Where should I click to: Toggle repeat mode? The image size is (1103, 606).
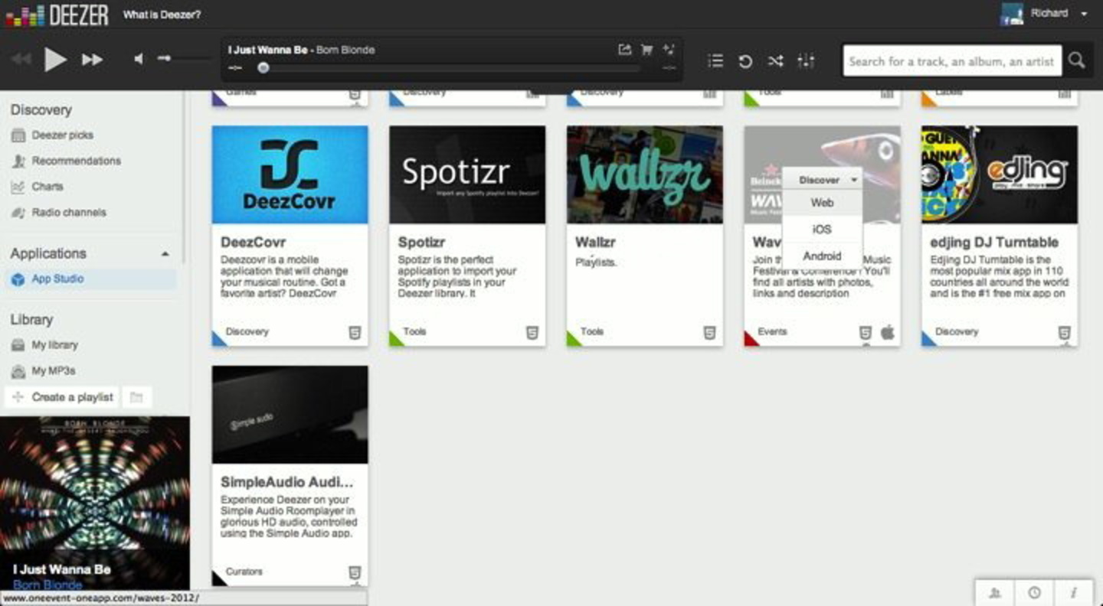[745, 61]
